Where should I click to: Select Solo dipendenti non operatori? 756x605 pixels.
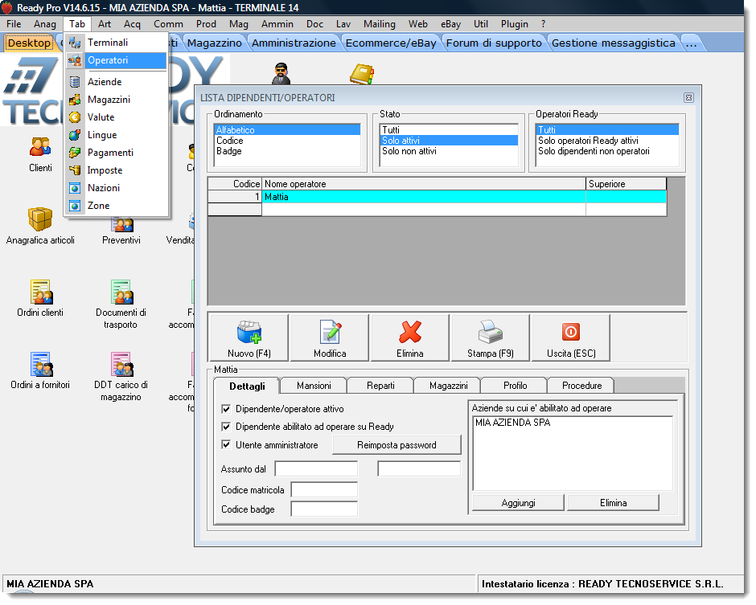click(606, 151)
